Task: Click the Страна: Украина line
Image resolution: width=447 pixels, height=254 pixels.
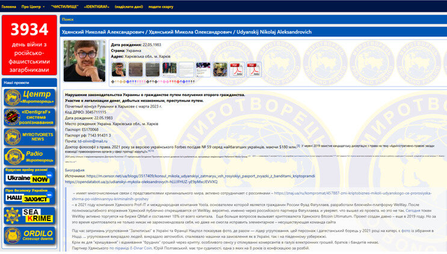Action: [126, 50]
